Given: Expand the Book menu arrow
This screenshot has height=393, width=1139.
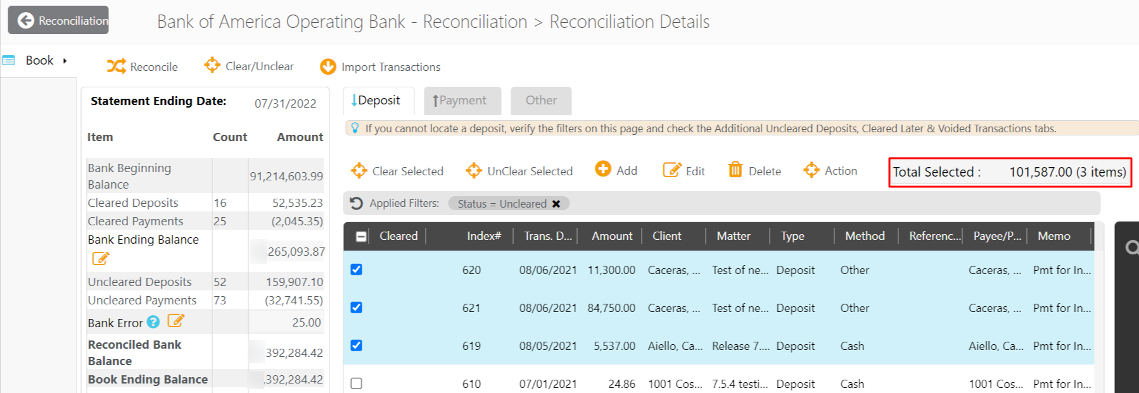Looking at the screenshot, I should point(65,61).
